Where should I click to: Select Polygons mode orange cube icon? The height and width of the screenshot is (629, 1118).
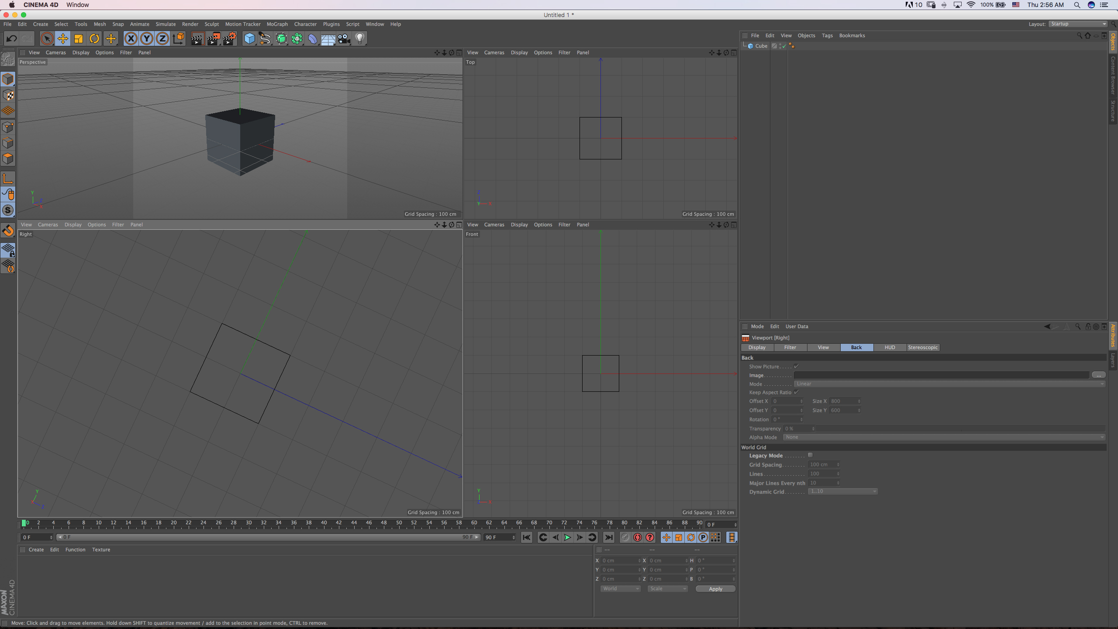click(x=8, y=159)
